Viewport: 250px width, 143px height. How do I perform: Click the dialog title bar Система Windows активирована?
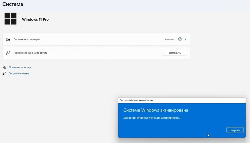click(x=182, y=100)
